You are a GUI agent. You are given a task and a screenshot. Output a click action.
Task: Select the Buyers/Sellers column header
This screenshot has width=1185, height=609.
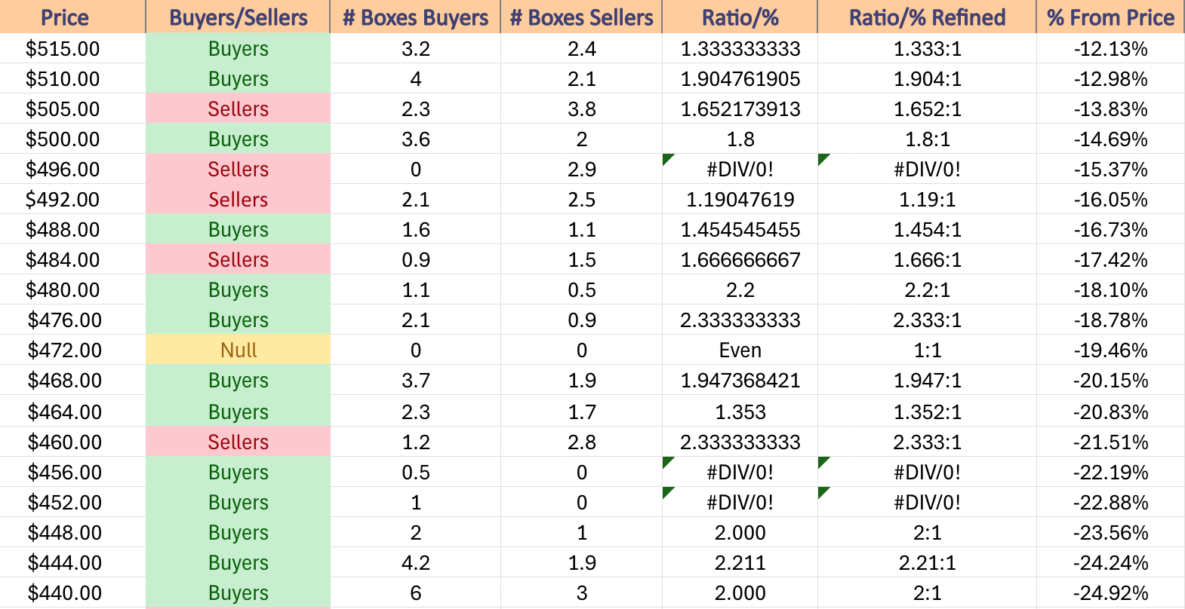tap(238, 17)
